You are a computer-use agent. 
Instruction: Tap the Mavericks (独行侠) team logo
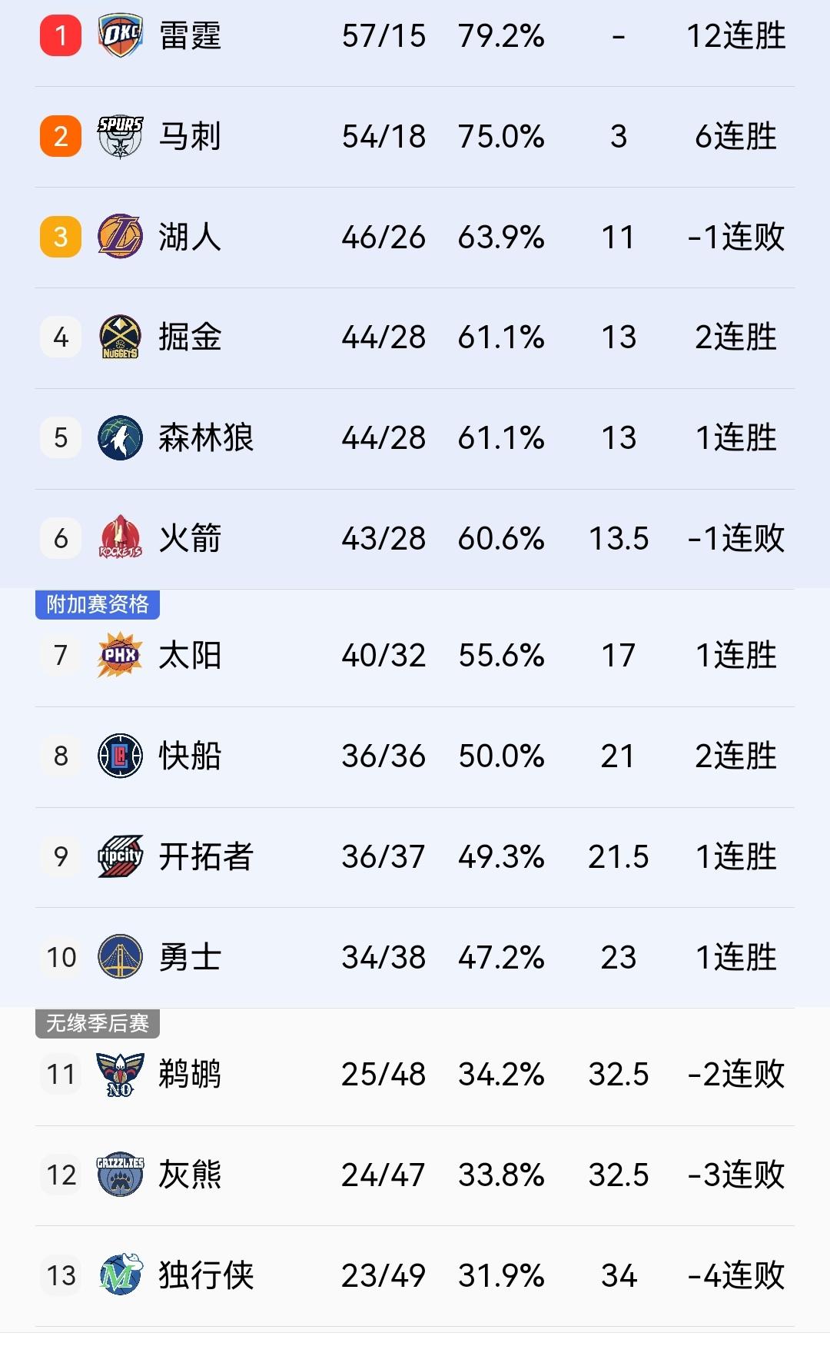(121, 1275)
